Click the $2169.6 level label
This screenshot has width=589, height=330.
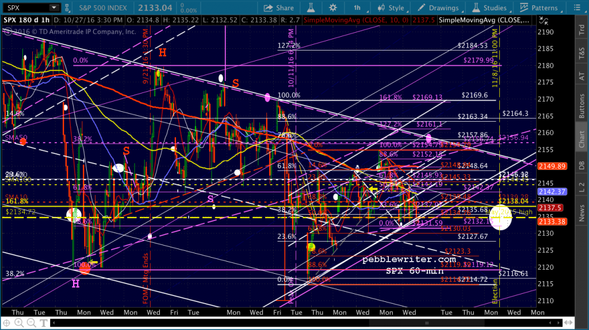tap(475, 95)
